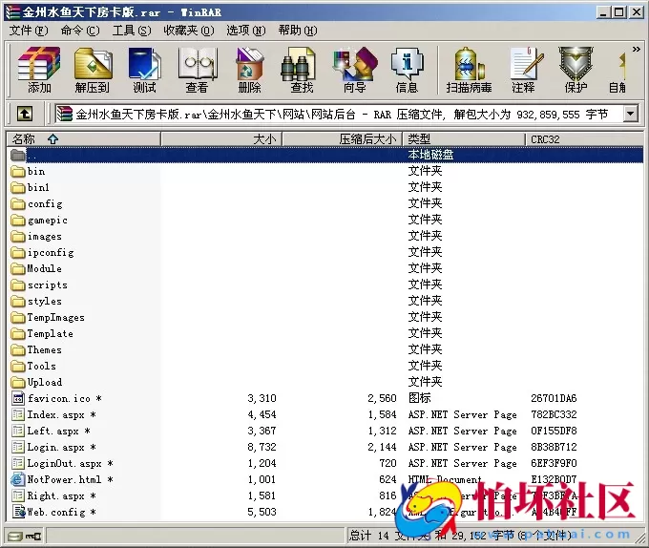Select the favicon.ico file

pos(56,398)
